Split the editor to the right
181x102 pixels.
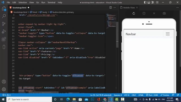click(111, 8)
